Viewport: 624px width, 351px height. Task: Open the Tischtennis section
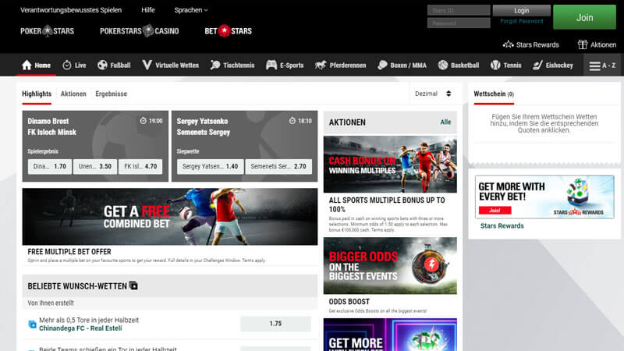tap(232, 66)
